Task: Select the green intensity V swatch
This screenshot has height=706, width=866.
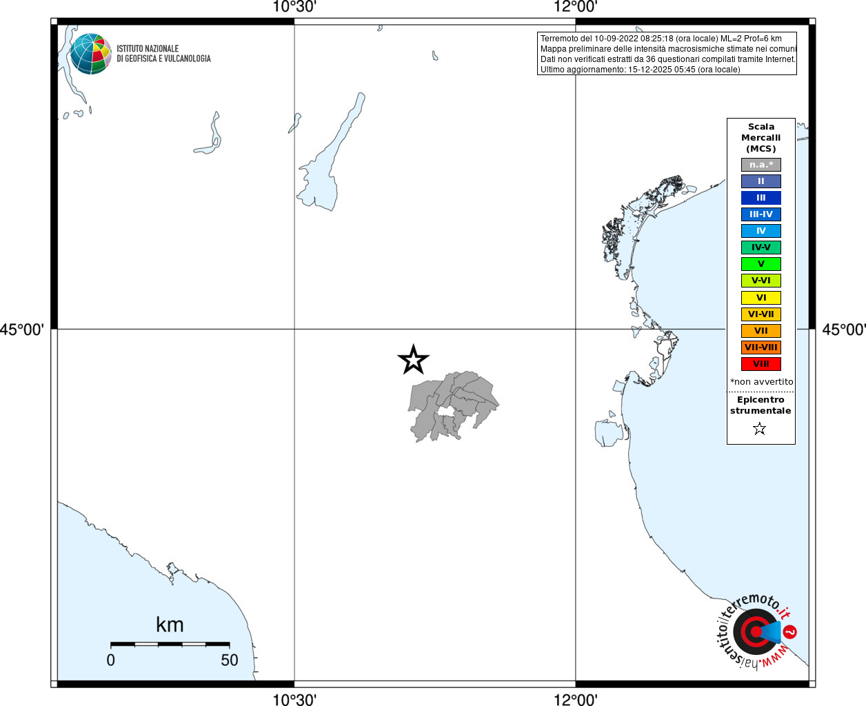Action: click(x=761, y=264)
